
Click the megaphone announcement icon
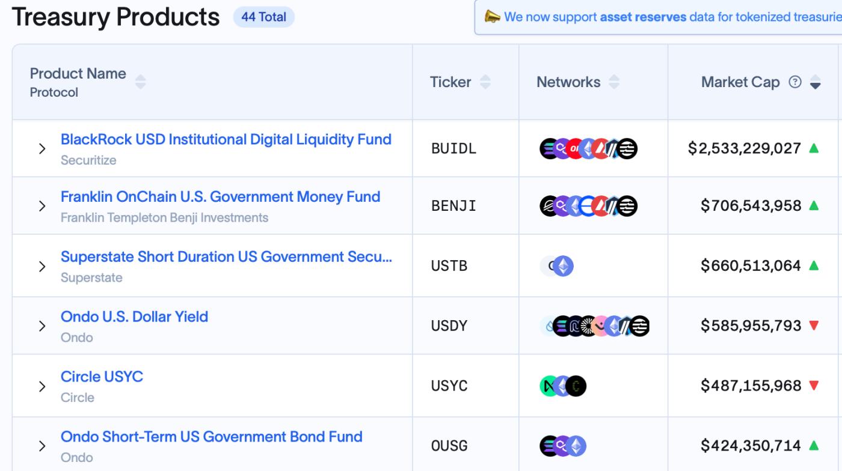(x=492, y=17)
